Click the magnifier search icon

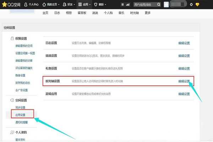(158, 5)
